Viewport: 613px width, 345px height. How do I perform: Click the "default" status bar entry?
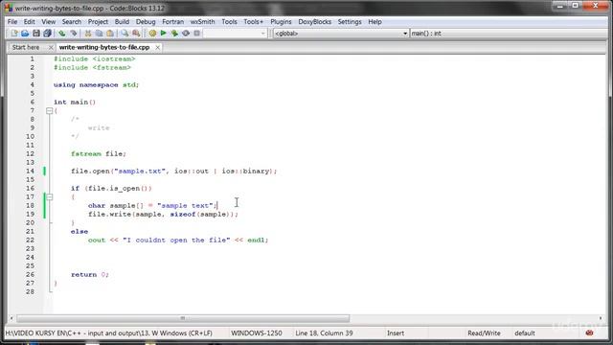(525, 333)
